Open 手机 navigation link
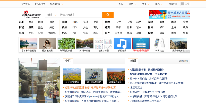This screenshot has height=103, width=206. click(31, 33)
